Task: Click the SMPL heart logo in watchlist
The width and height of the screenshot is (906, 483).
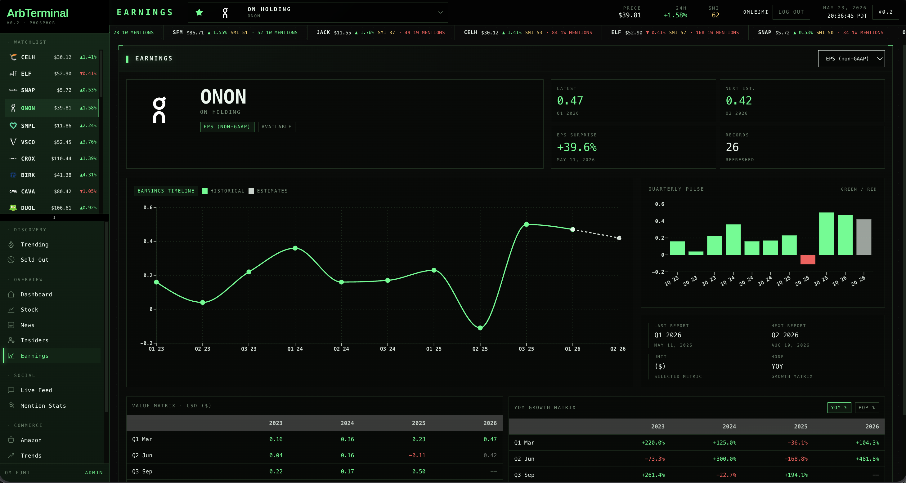Action: point(13,126)
